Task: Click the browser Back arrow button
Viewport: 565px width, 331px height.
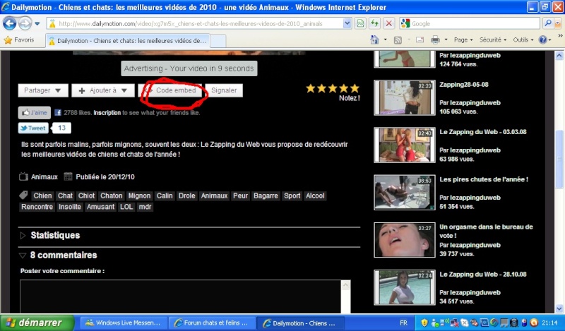Action: click(x=9, y=24)
